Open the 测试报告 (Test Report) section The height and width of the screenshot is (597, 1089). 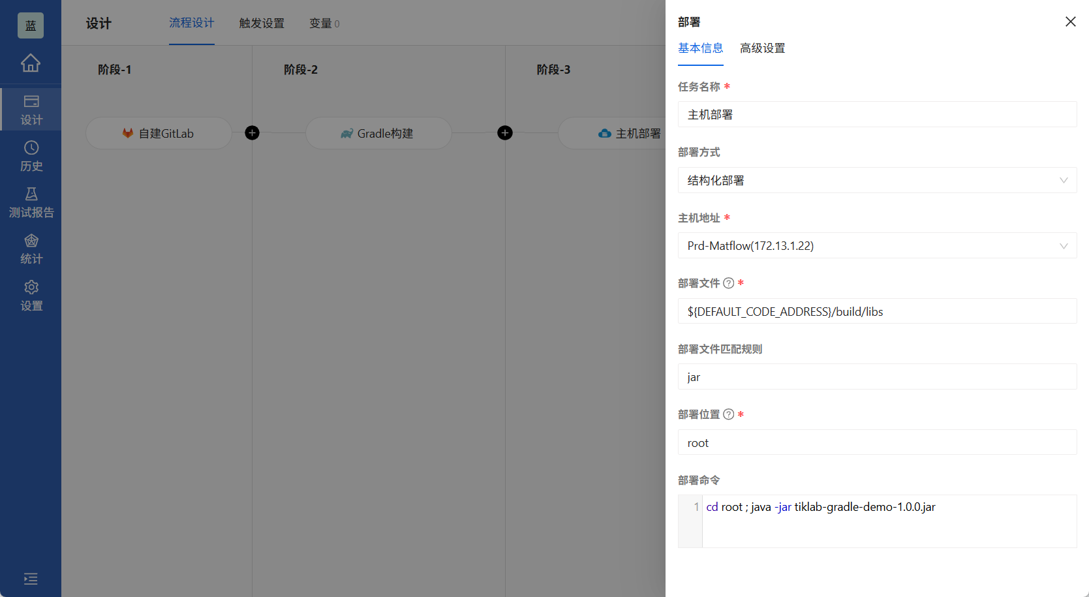(x=30, y=202)
